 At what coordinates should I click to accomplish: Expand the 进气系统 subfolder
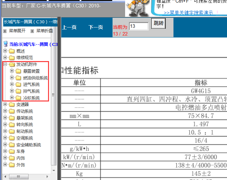12,84
